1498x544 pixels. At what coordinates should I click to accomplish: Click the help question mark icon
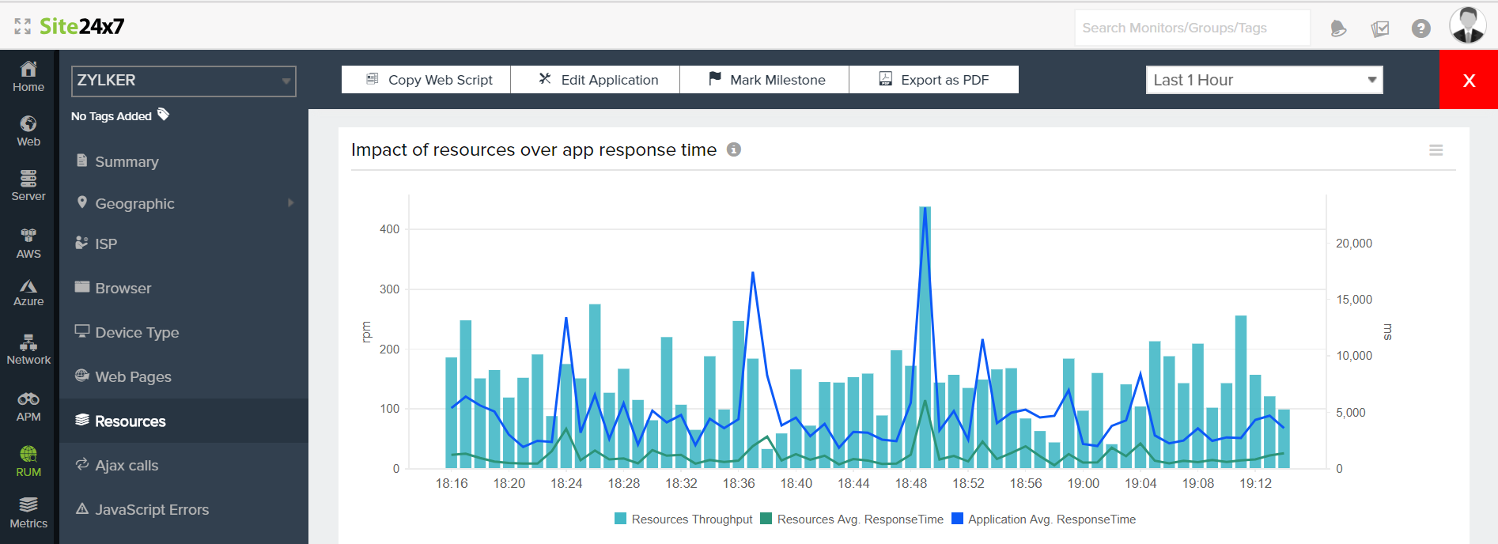[x=1420, y=28]
